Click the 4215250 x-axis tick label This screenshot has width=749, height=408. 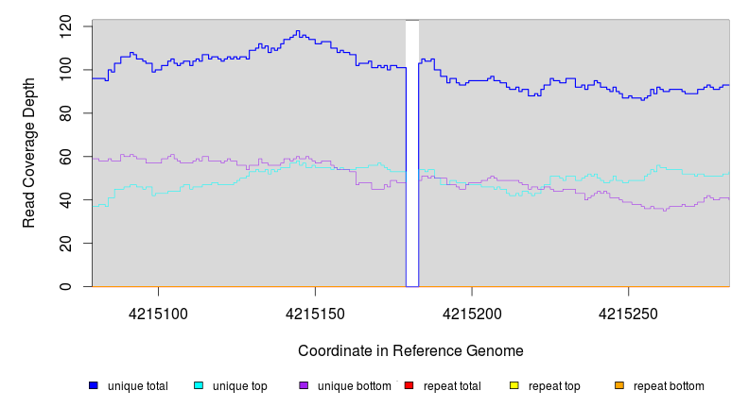(628, 313)
